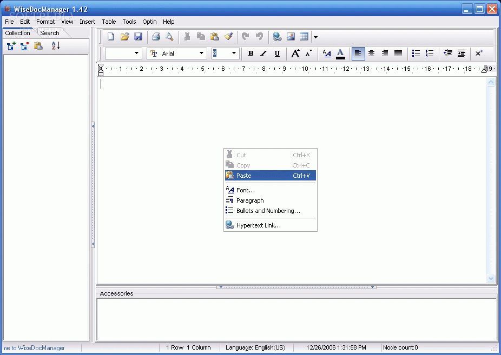Image resolution: width=501 pixels, height=355 pixels.
Task: Open the Help menu
Action: [x=168, y=22]
